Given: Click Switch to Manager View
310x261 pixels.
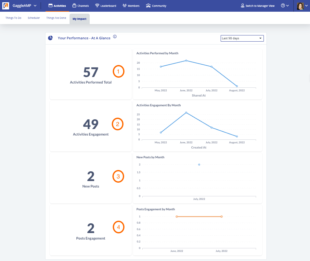Looking at the screenshot, I should point(258,6).
